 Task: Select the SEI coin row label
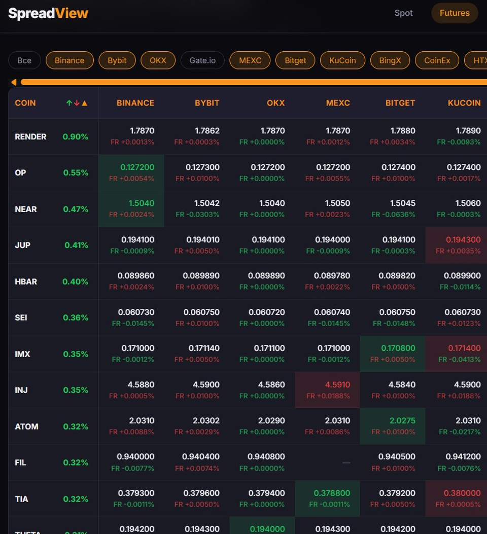(x=21, y=318)
